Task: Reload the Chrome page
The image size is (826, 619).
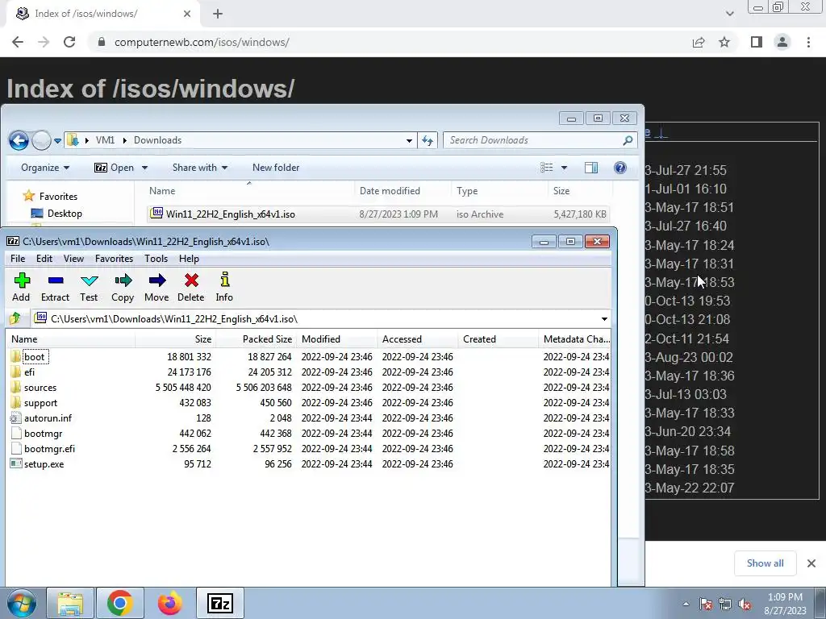Action: pos(69,42)
